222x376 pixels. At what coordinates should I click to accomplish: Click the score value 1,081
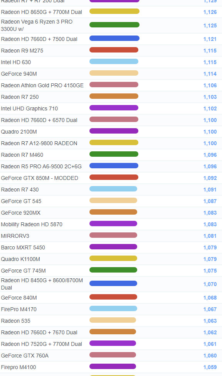point(210,236)
